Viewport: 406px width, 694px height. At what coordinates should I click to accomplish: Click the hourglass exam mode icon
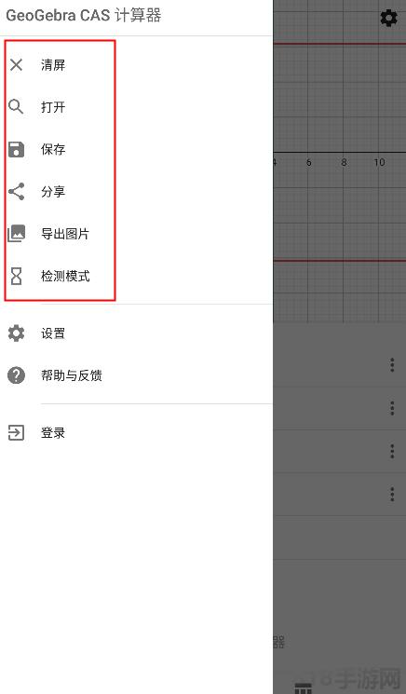click(x=17, y=276)
